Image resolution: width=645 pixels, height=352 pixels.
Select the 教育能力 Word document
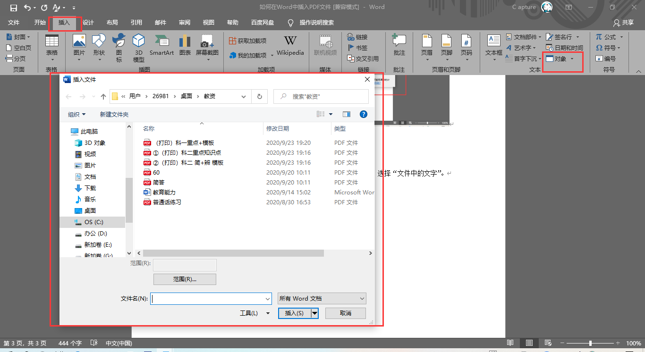pos(164,192)
